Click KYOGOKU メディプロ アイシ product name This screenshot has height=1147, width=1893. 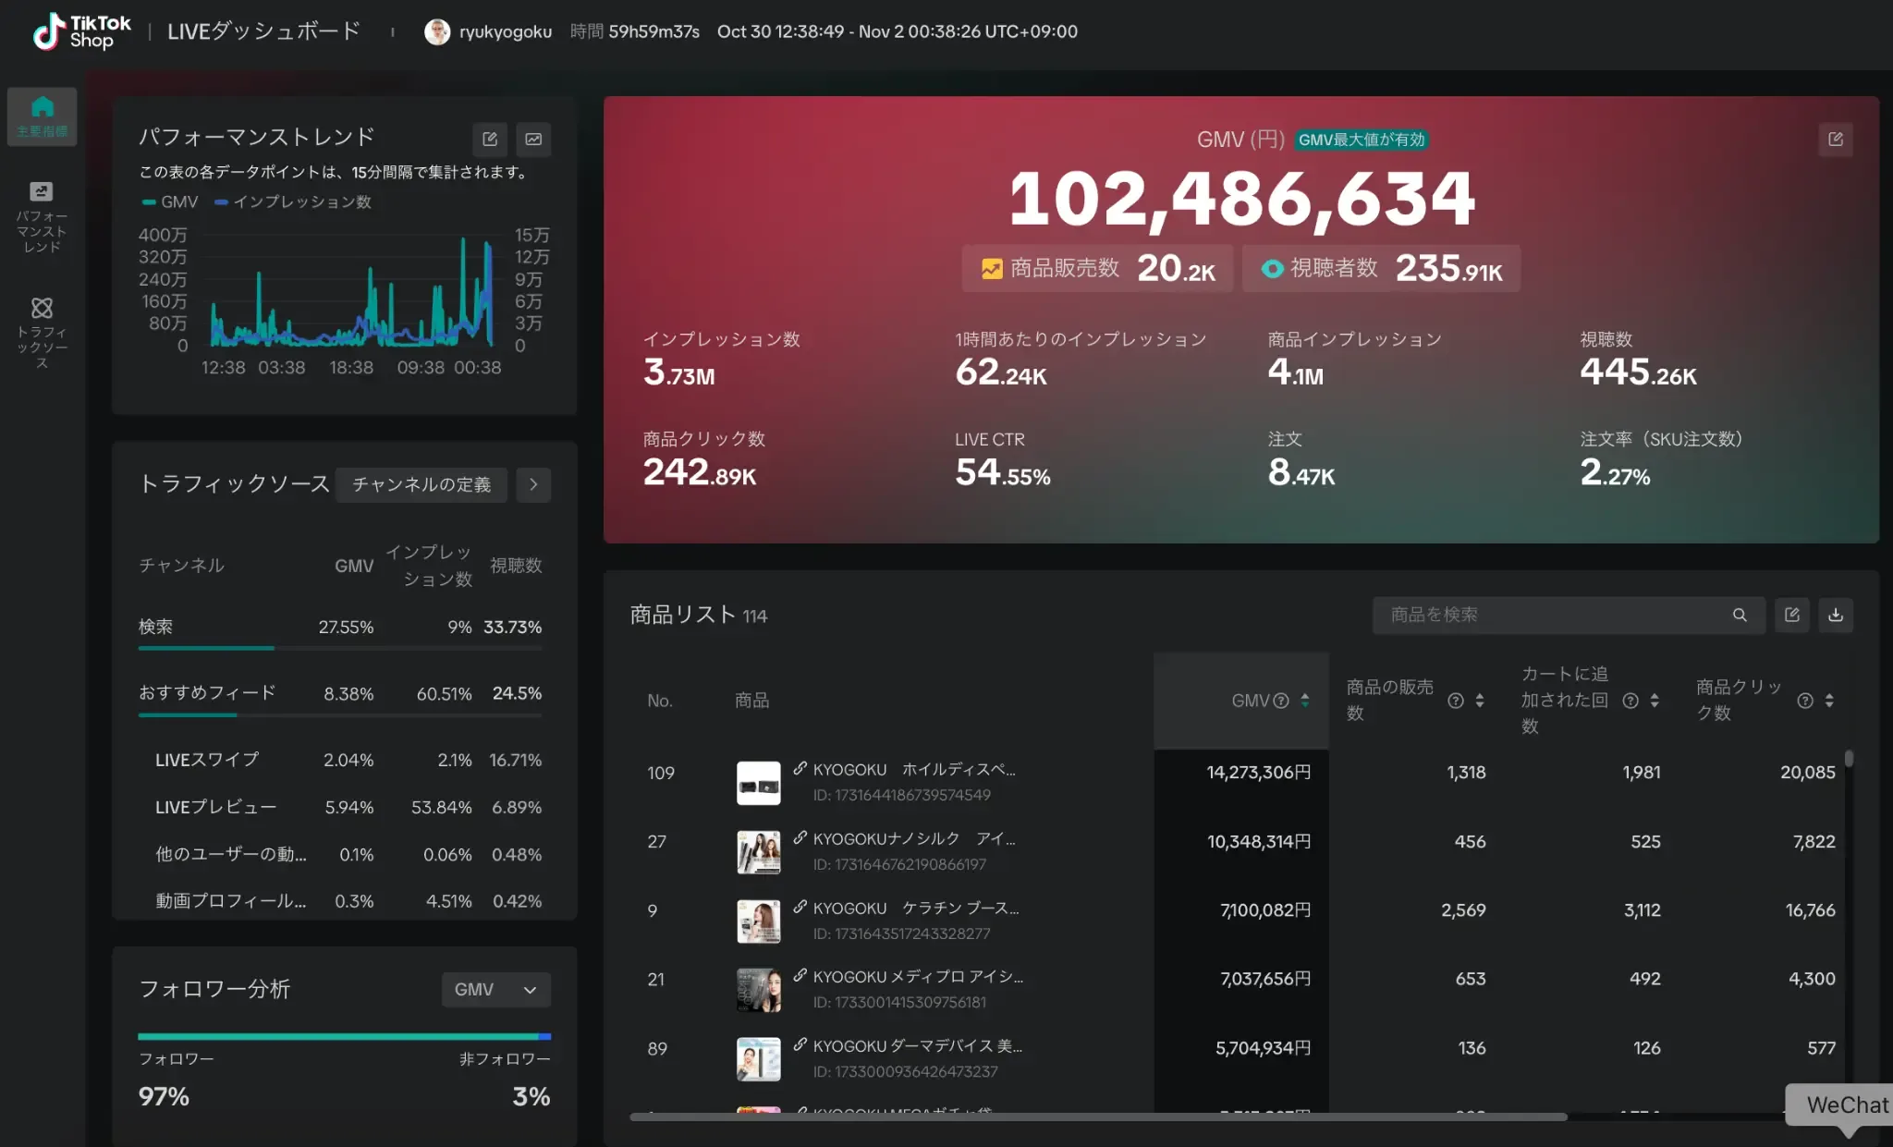click(918, 976)
